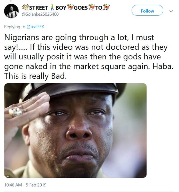Click the AP watermark in the photo
179x192 pixels.
(x=7, y=176)
